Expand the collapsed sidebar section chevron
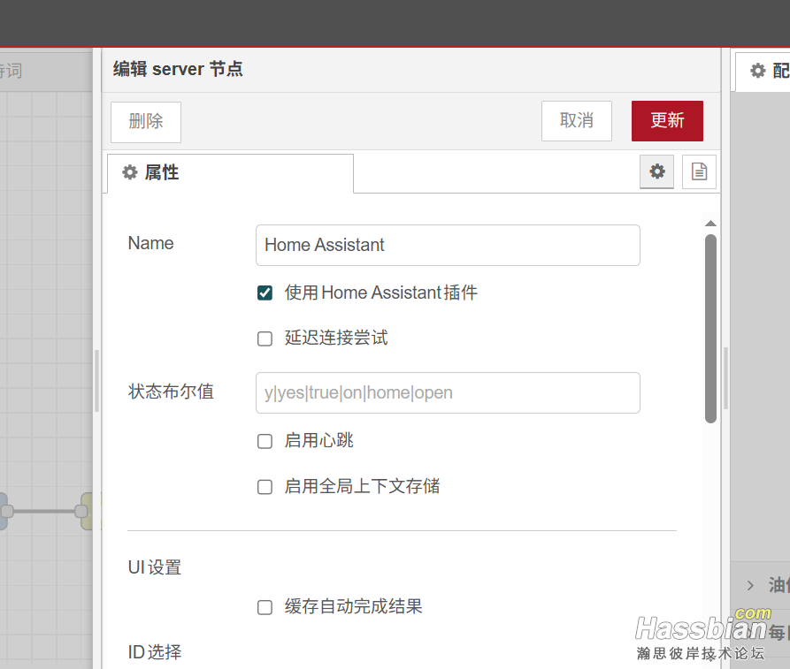Screen dimensions: 790x669 (750, 585)
